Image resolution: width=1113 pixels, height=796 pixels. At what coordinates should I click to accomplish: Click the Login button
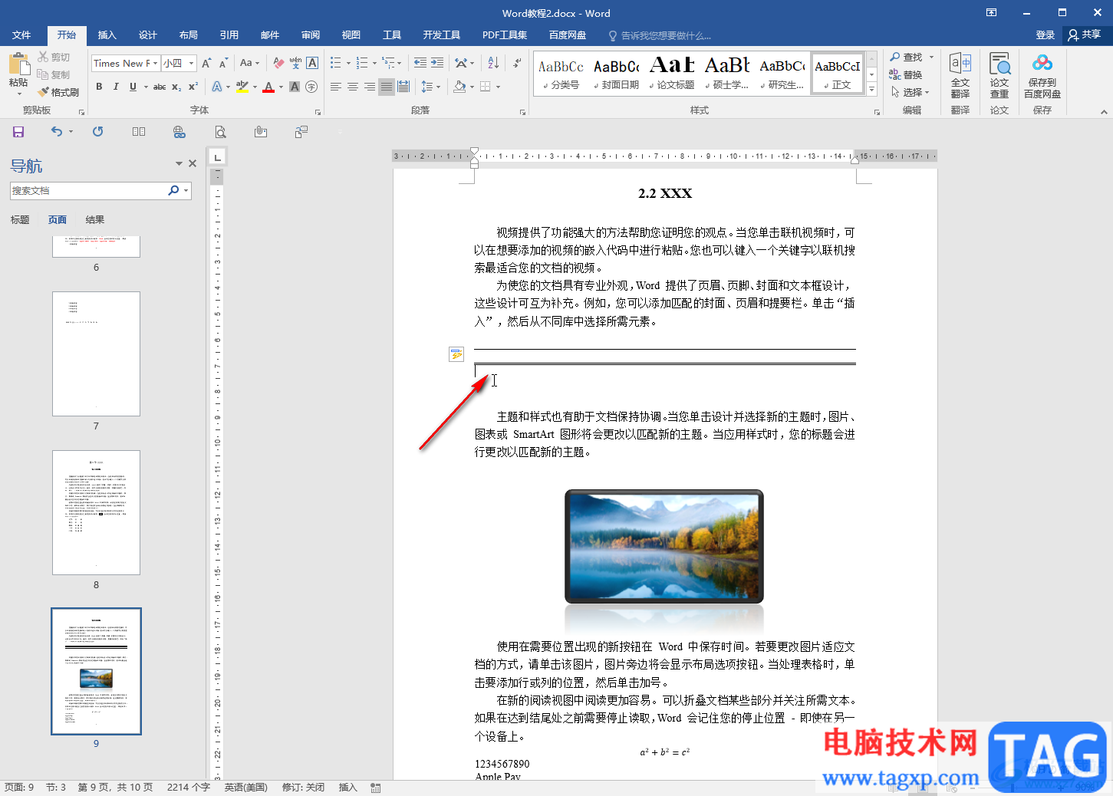tap(1045, 35)
